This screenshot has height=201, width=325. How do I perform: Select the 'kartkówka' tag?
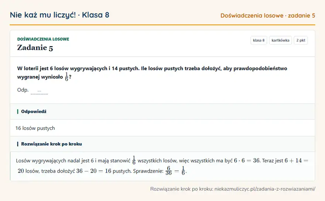click(280, 40)
